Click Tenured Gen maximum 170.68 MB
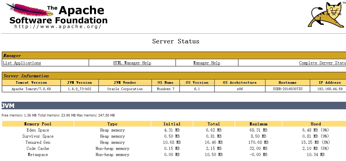This screenshot has width=346, height=161. coord(258,142)
